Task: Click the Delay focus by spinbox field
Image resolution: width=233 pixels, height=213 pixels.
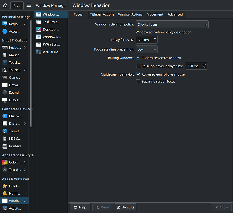Action: tap(144, 40)
